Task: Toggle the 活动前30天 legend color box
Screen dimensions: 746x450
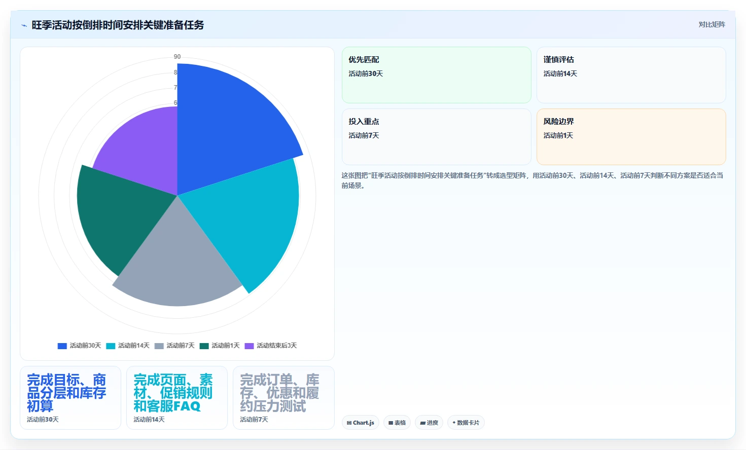Action: [x=62, y=346]
